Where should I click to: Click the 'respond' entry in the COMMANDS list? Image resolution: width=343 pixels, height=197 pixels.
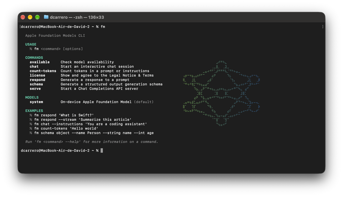pyautogui.click(x=38, y=80)
